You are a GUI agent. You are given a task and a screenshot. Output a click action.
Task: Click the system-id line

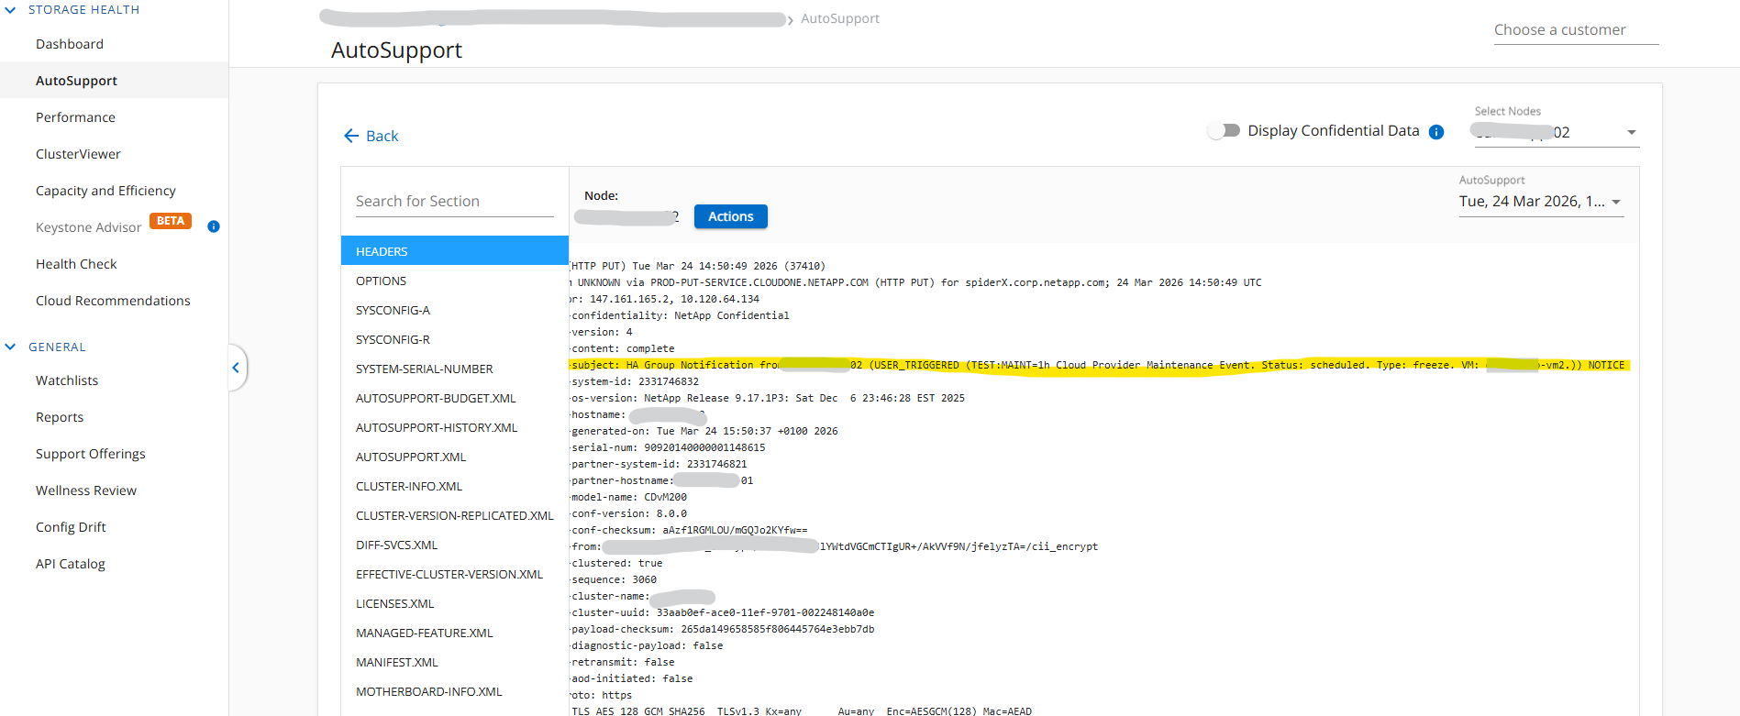[635, 381]
